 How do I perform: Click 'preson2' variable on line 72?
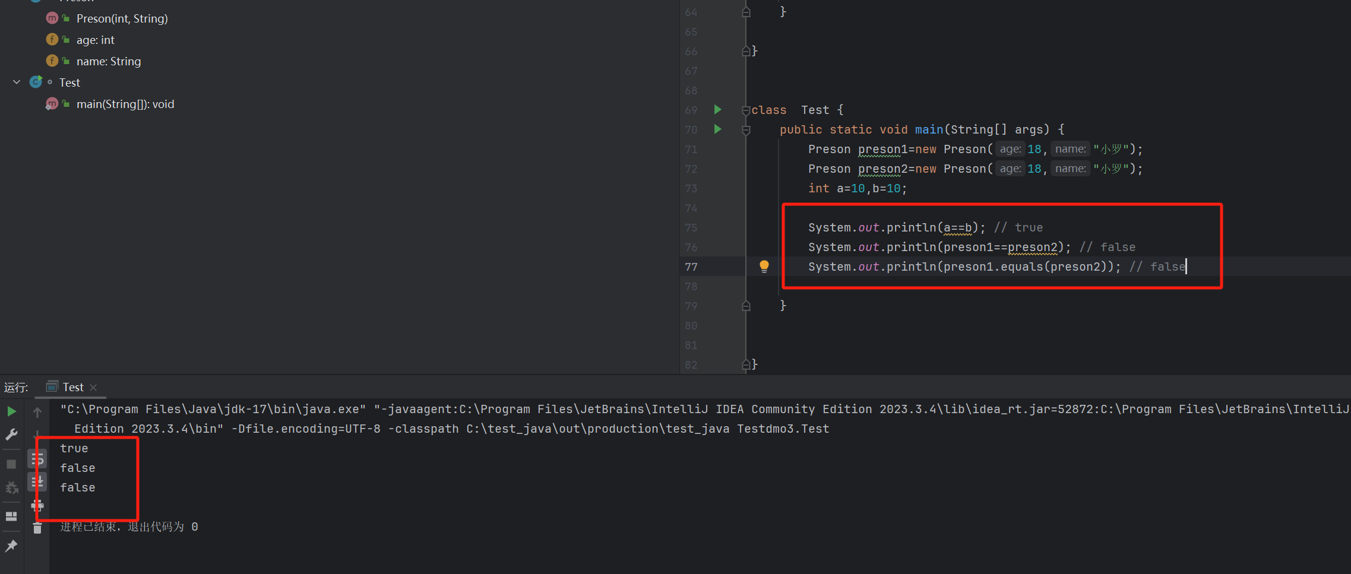coord(883,169)
